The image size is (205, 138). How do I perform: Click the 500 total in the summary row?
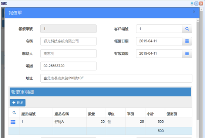[x=155, y=131]
